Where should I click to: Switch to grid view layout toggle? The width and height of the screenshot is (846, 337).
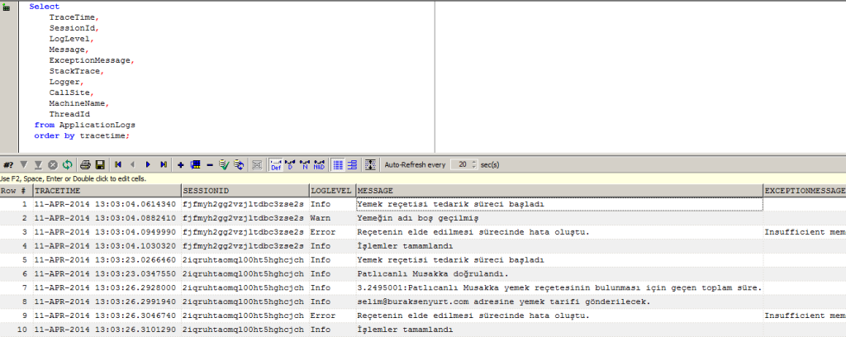(337, 164)
